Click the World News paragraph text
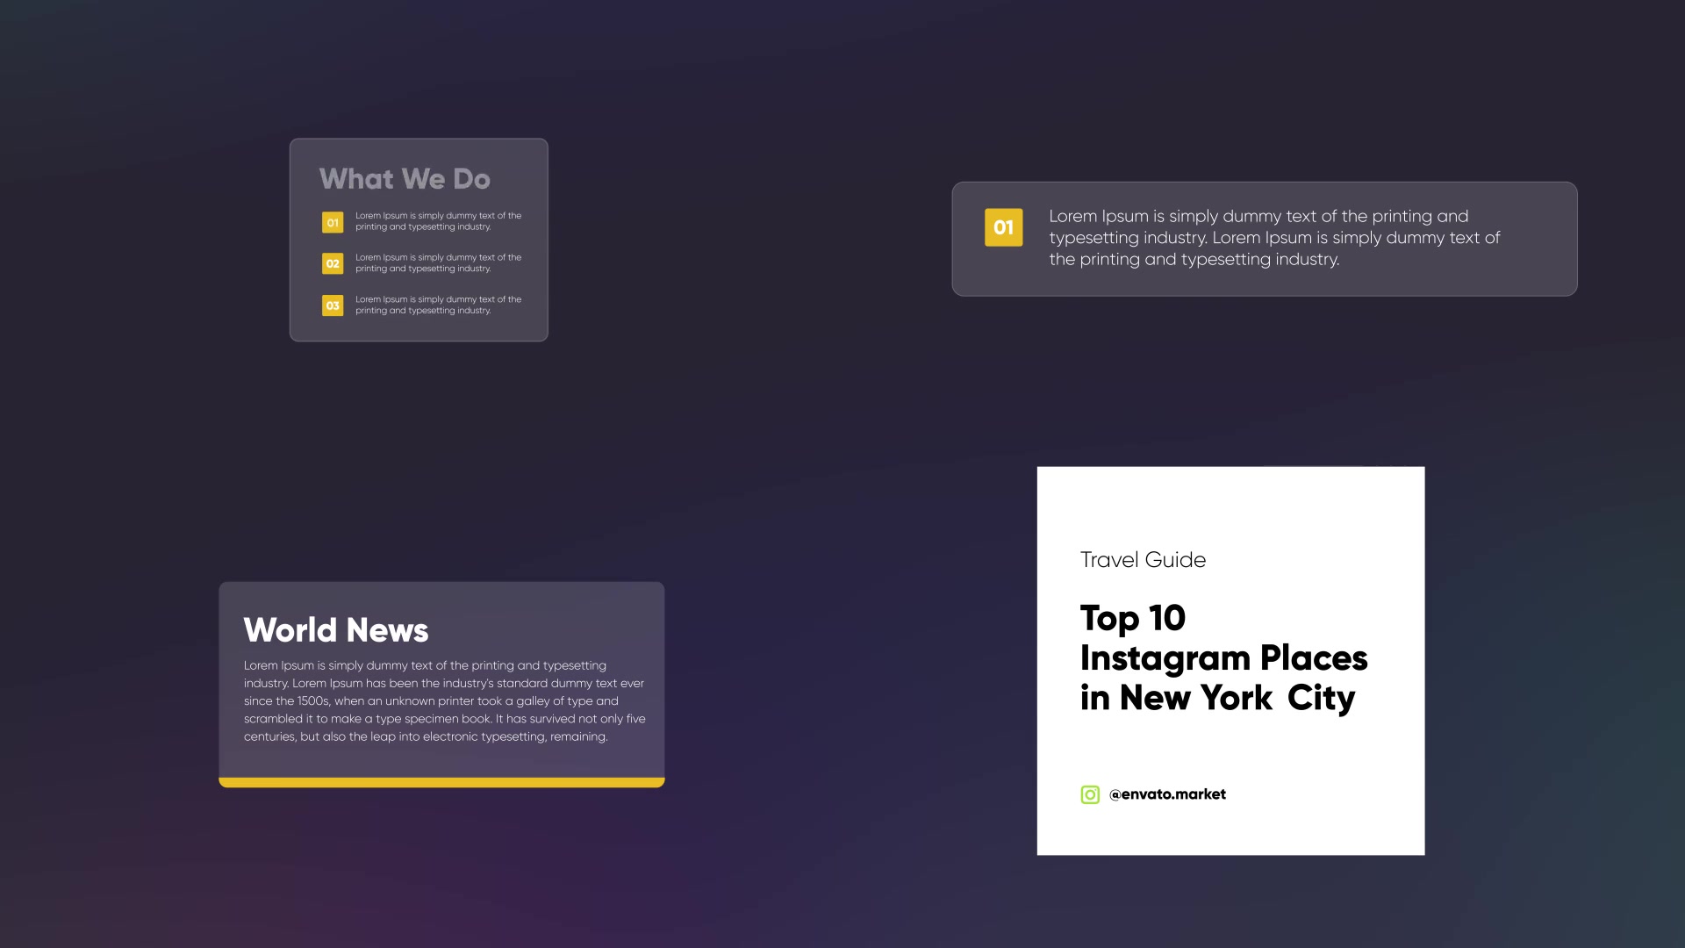 [x=445, y=700]
